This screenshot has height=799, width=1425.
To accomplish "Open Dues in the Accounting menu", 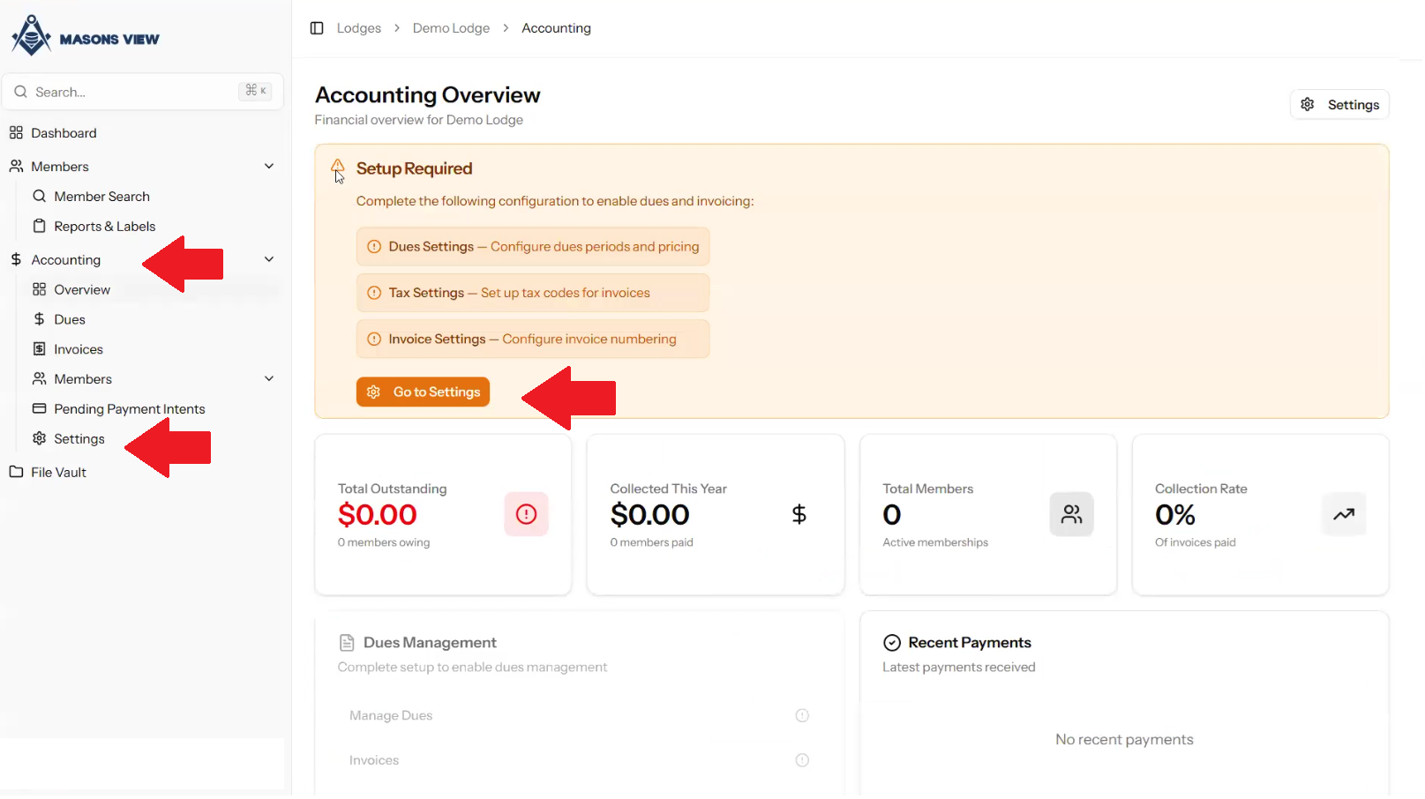I will 70,319.
